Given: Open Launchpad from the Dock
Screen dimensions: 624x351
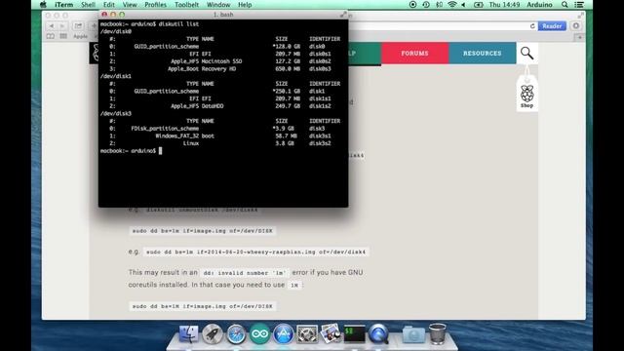Looking at the screenshot, I should pos(213,333).
